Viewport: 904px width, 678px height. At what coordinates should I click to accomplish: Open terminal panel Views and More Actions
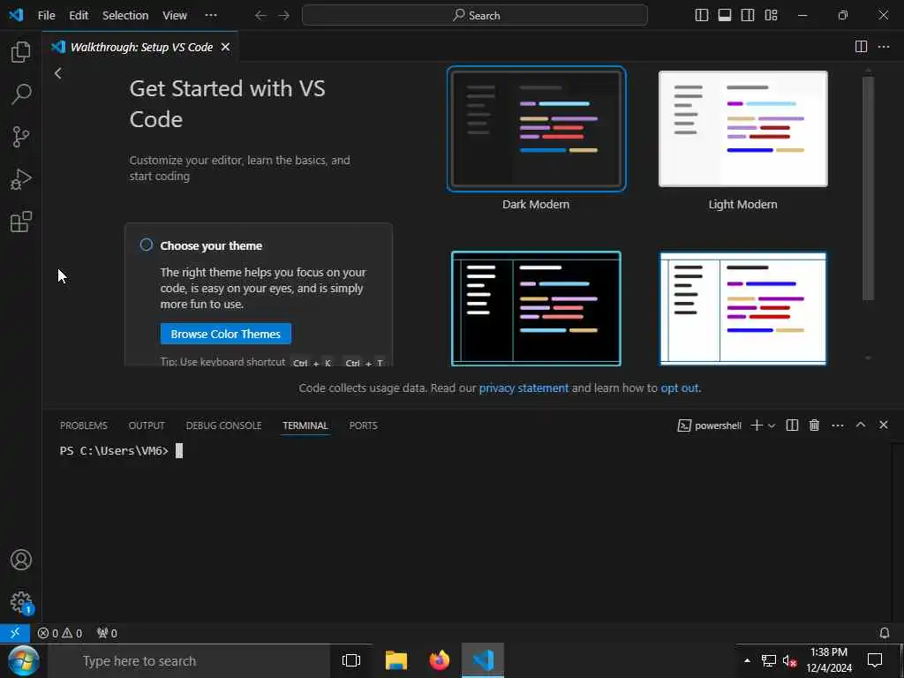tap(838, 426)
